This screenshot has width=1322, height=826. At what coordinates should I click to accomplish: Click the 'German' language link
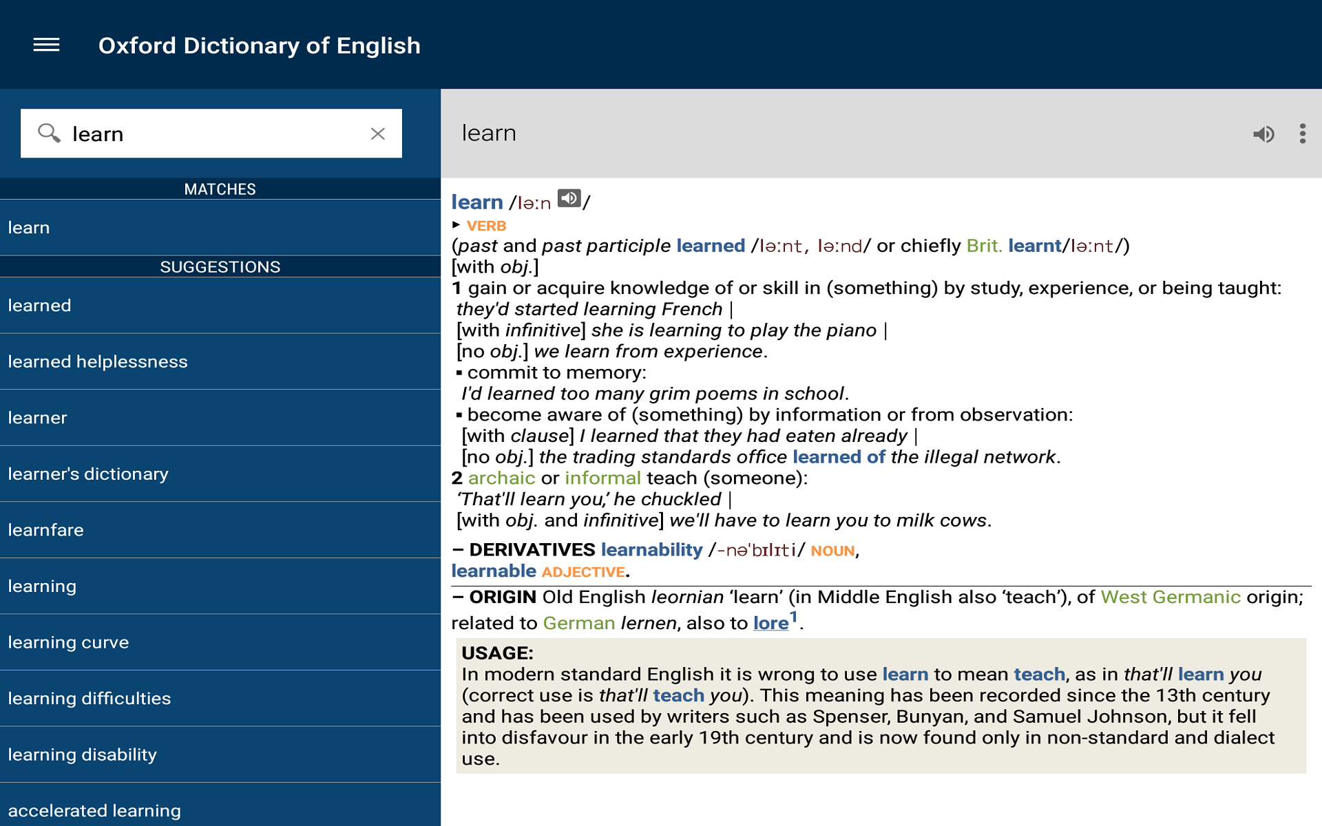point(579,623)
